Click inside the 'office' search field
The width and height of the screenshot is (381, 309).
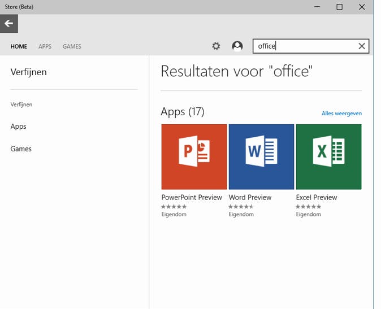(305, 46)
